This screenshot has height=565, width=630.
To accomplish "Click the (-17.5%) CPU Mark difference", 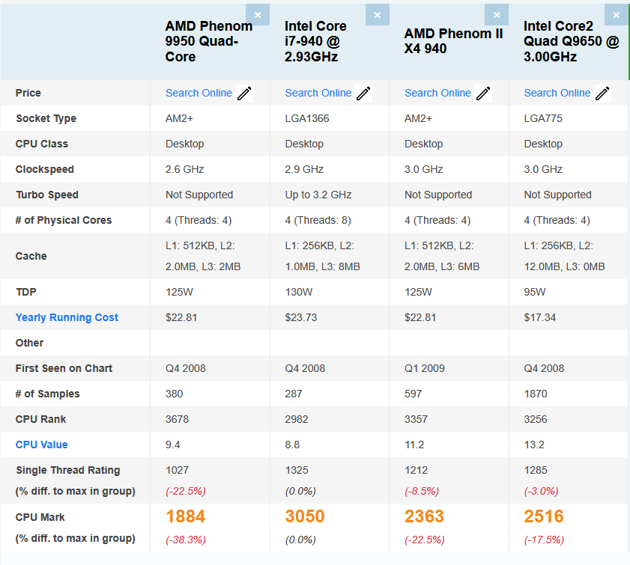I will [544, 540].
